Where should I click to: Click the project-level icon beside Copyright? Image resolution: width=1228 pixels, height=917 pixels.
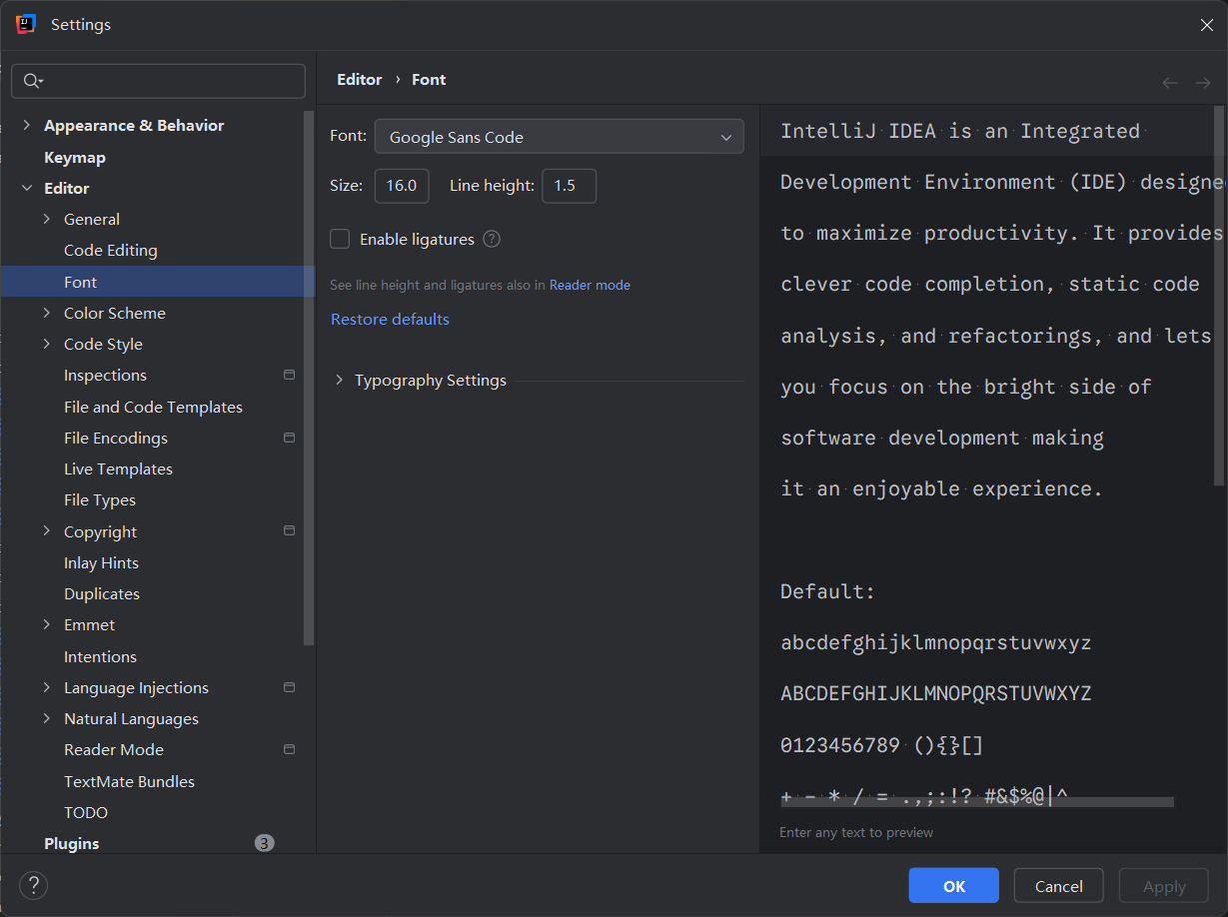tap(290, 530)
